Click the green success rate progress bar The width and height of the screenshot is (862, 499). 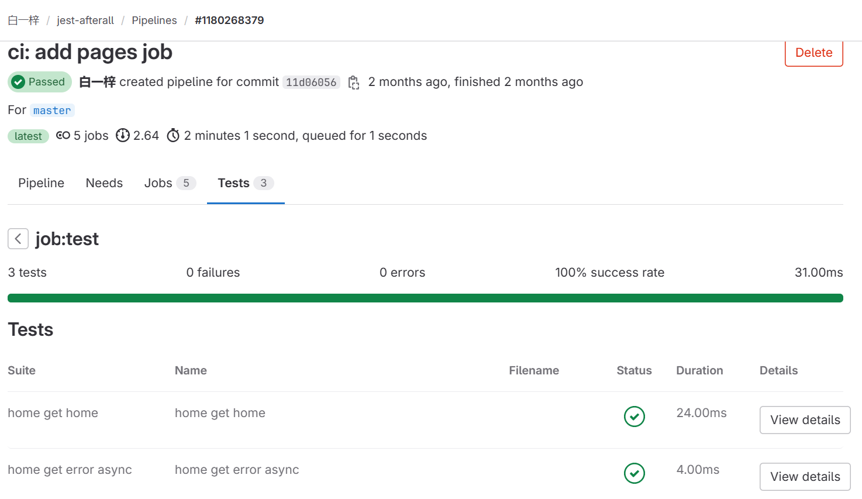pos(425,298)
